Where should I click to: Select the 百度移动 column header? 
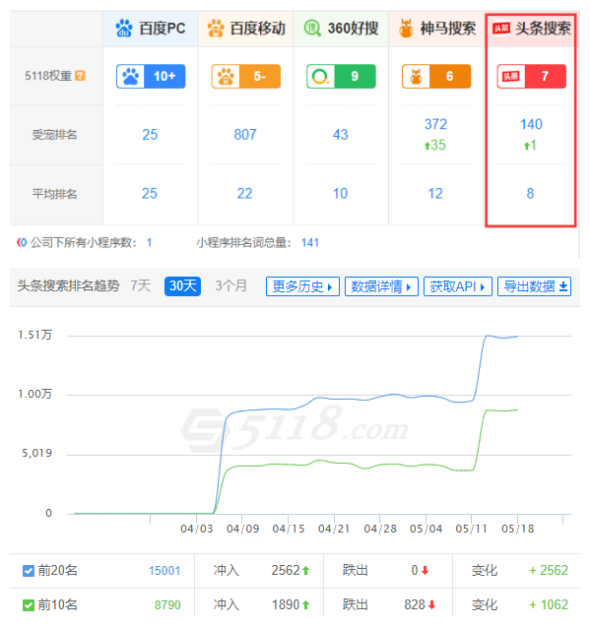coord(246,29)
